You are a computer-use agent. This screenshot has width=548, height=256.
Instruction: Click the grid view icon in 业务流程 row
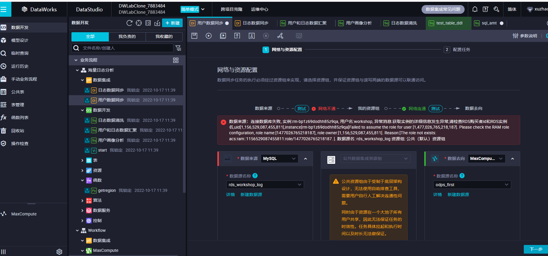point(176,60)
